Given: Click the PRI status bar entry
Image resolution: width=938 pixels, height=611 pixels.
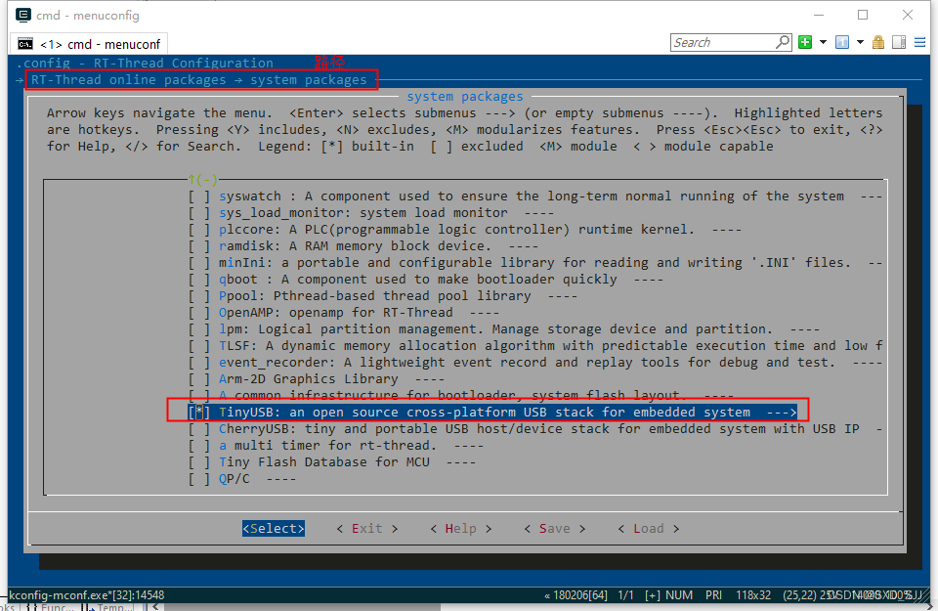Looking at the screenshot, I should [x=713, y=595].
